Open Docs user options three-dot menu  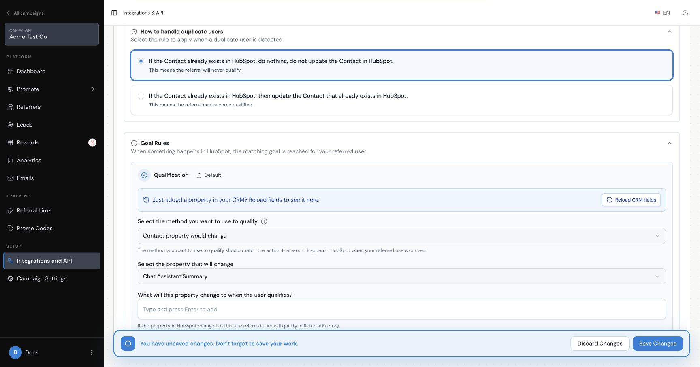(x=92, y=352)
